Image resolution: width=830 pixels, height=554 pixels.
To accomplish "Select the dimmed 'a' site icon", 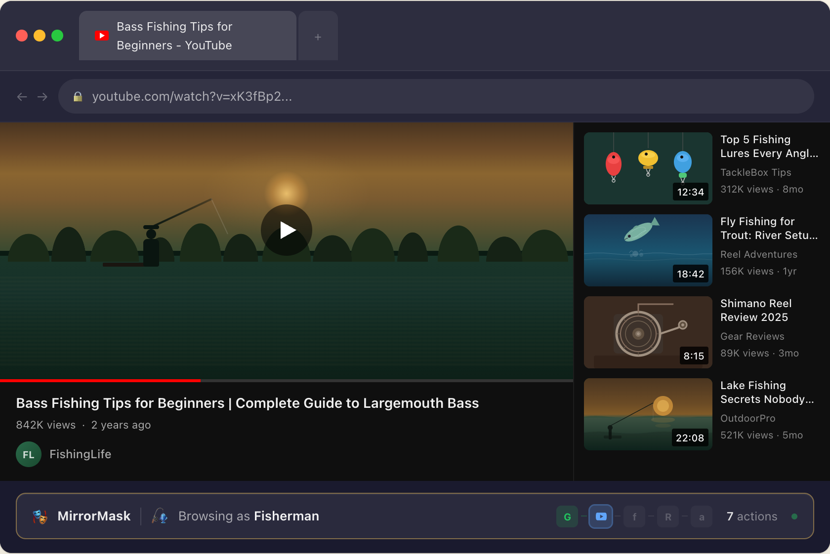I will coord(702,516).
